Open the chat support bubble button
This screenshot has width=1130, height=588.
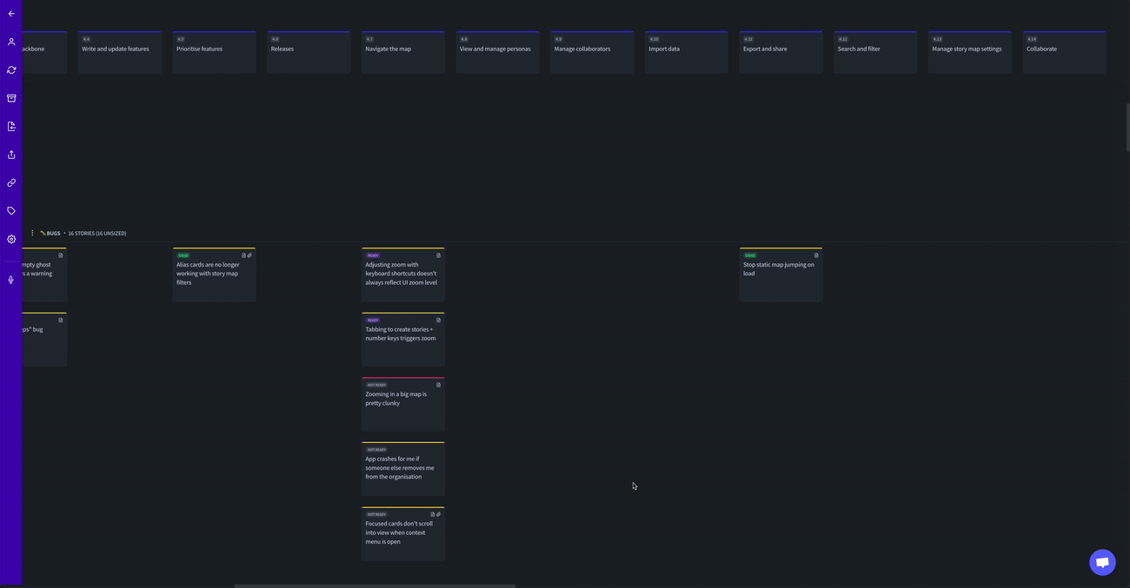point(1102,562)
